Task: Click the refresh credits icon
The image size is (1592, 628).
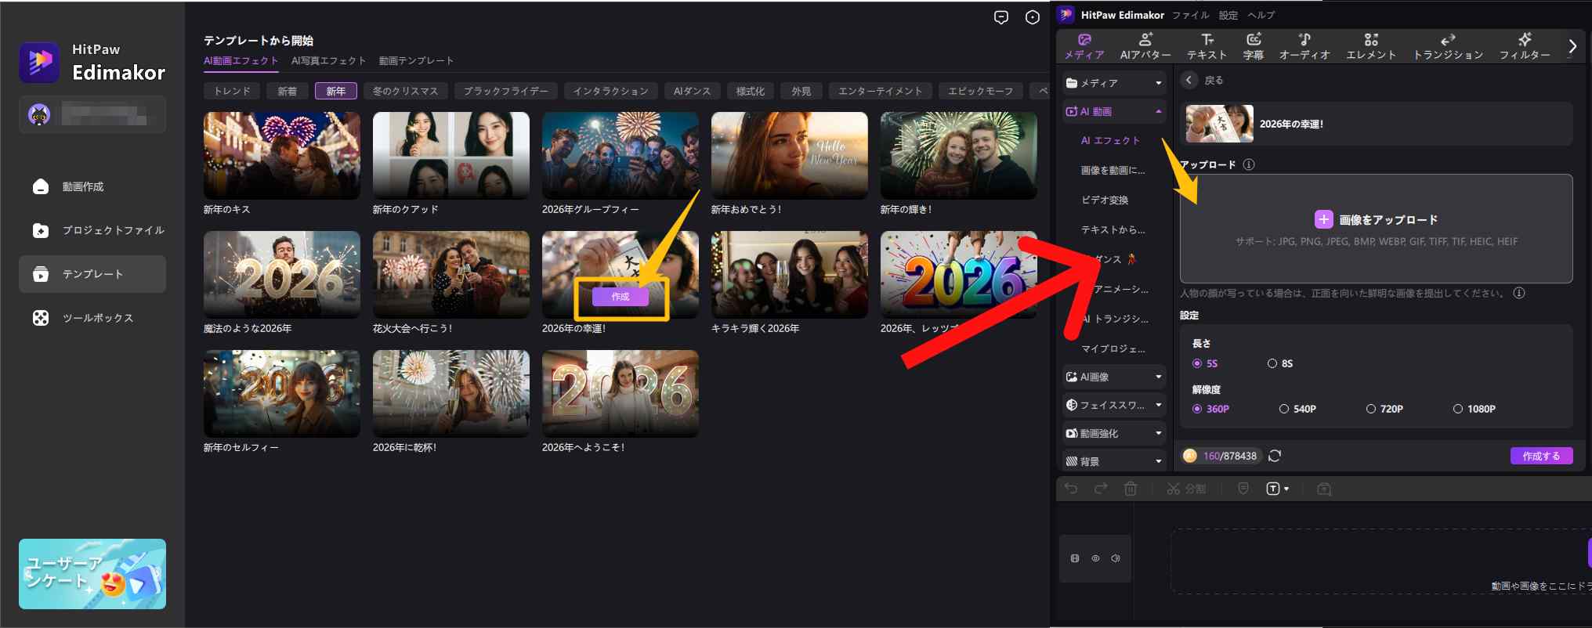Action: 1275,456
